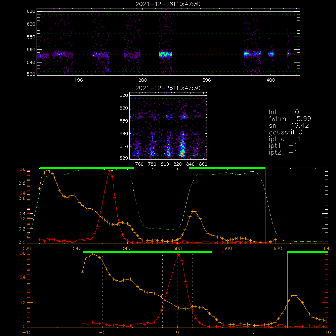
Task: Click the long green bar above the bottom plot
Action: 147,252
